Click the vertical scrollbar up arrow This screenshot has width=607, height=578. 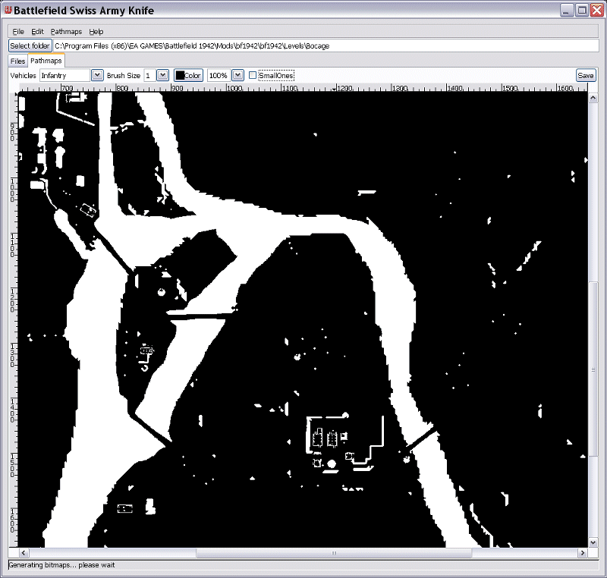(x=593, y=99)
